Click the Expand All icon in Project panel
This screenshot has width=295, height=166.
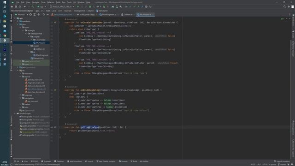click(35, 14)
